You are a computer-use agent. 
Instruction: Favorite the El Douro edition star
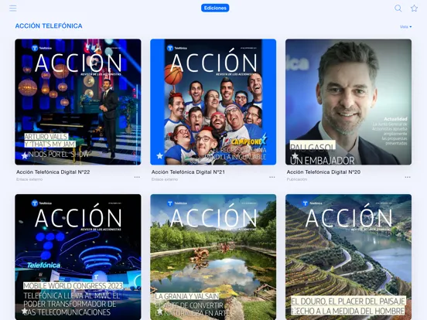[295, 311]
